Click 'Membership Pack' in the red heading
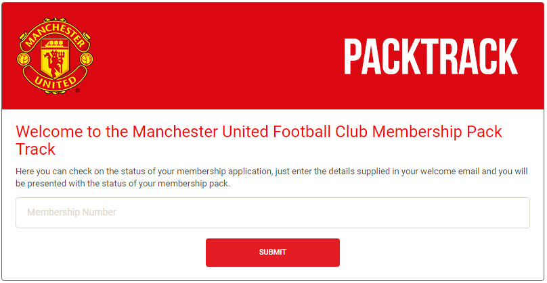Image resolution: width=547 pixels, height=283 pixels. pos(437,132)
